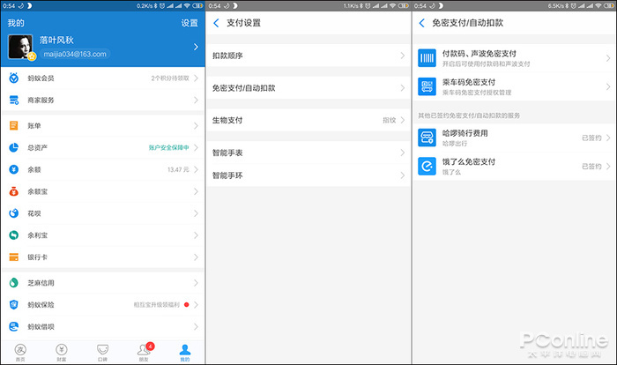Tap the 乘车码 bus QR icon
The image size is (617, 365).
(x=427, y=86)
